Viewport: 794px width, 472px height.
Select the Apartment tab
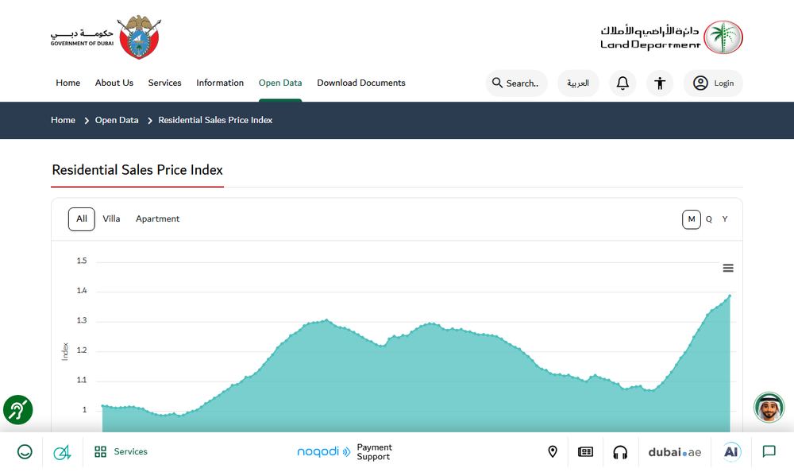pyautogui.click(x=157, y=219)
